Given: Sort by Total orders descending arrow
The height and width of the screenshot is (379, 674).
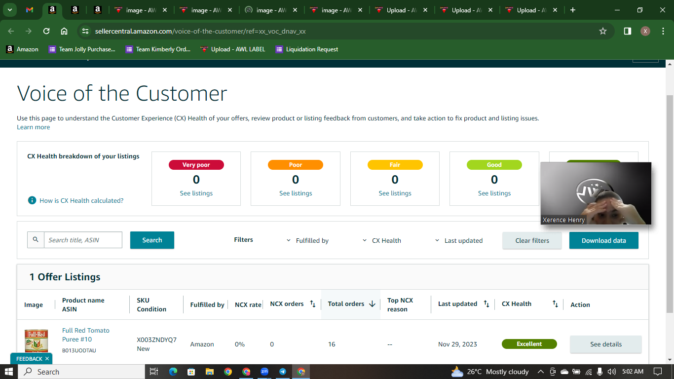Looking at the screenshot, I should (x=372, y=304).
